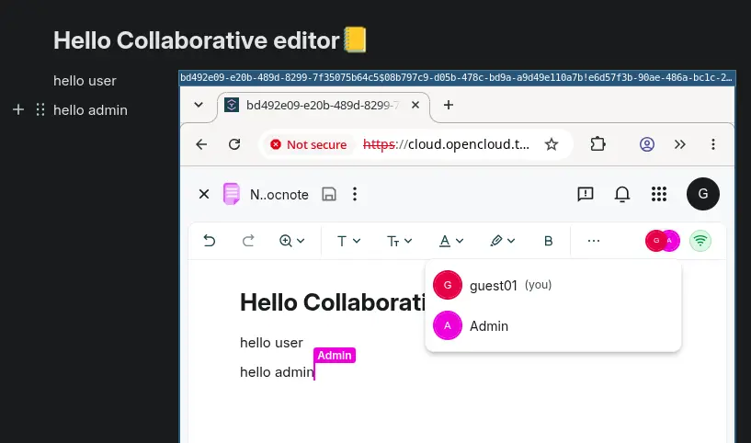This screenshot has width=751, height=443.
Task: Select the bd492e09 browser tab
Action: 322,105
